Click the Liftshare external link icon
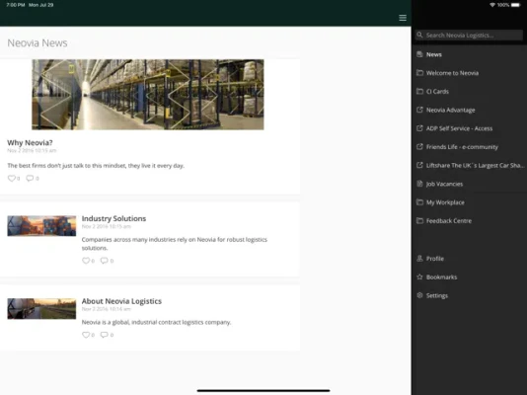527x395 pixels. [x=419, y=165]
